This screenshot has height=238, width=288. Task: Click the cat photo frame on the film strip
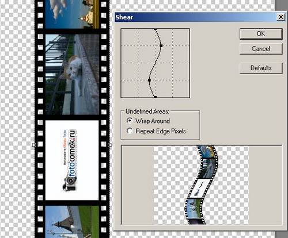click(x=72, y=75)
